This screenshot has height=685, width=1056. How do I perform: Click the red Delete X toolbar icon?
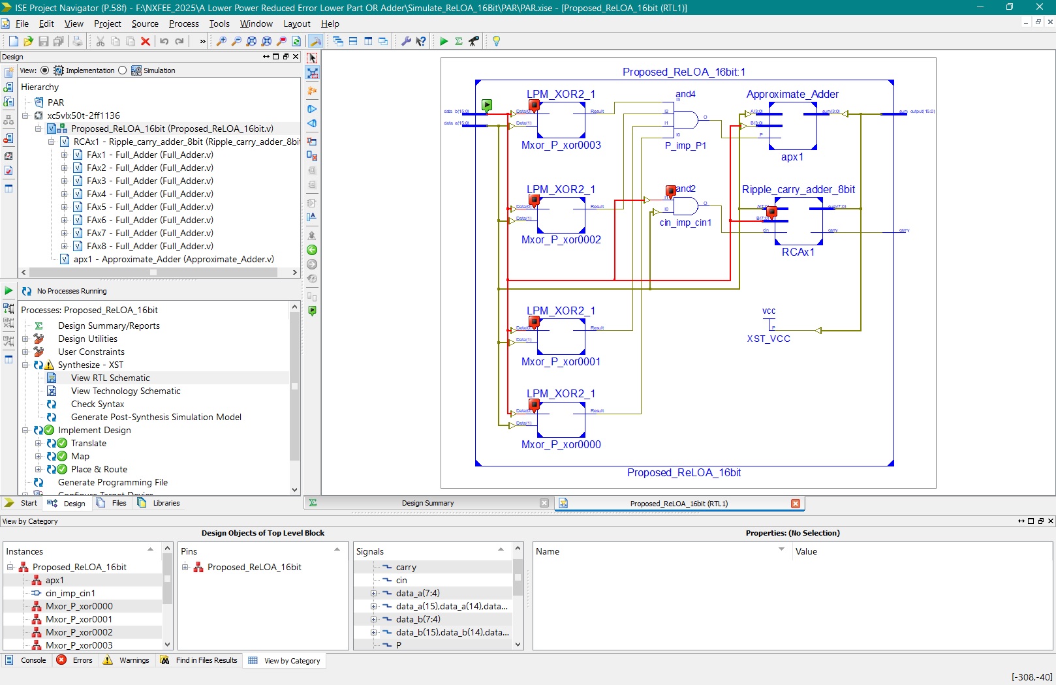click(x=146, y=41)
